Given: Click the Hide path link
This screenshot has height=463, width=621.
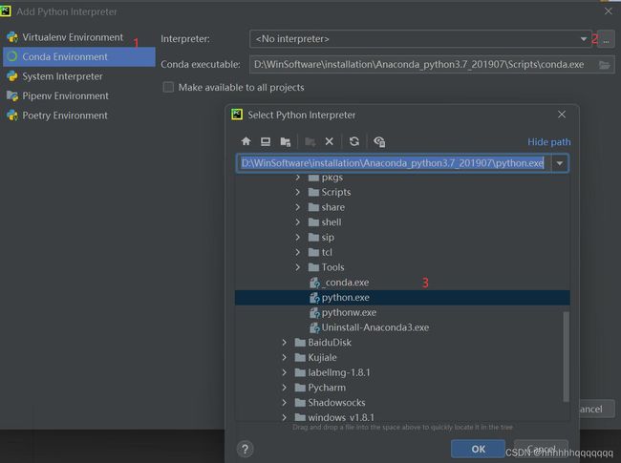Looking at the screenshot, I should [549, 141].
